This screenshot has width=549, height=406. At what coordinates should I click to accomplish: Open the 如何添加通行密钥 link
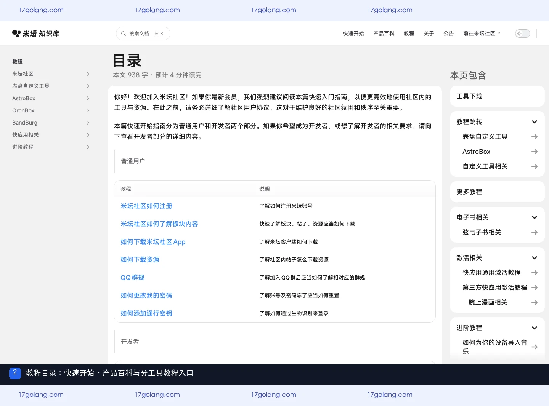[x=146, y=313]
